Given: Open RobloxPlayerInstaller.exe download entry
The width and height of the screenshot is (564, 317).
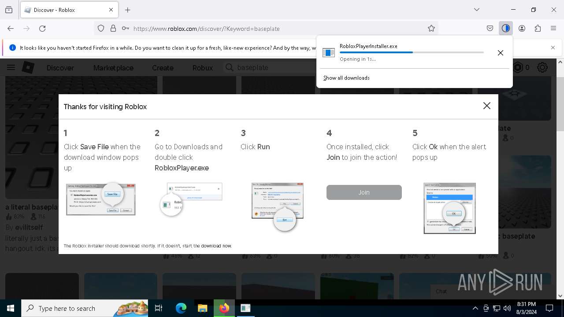Looking at the screenshot, I should 402,52.
